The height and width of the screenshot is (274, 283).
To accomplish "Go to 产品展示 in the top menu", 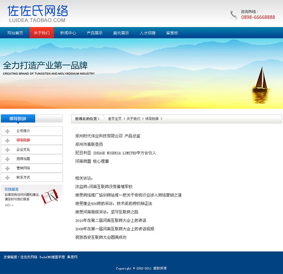I will click(94, 33).
